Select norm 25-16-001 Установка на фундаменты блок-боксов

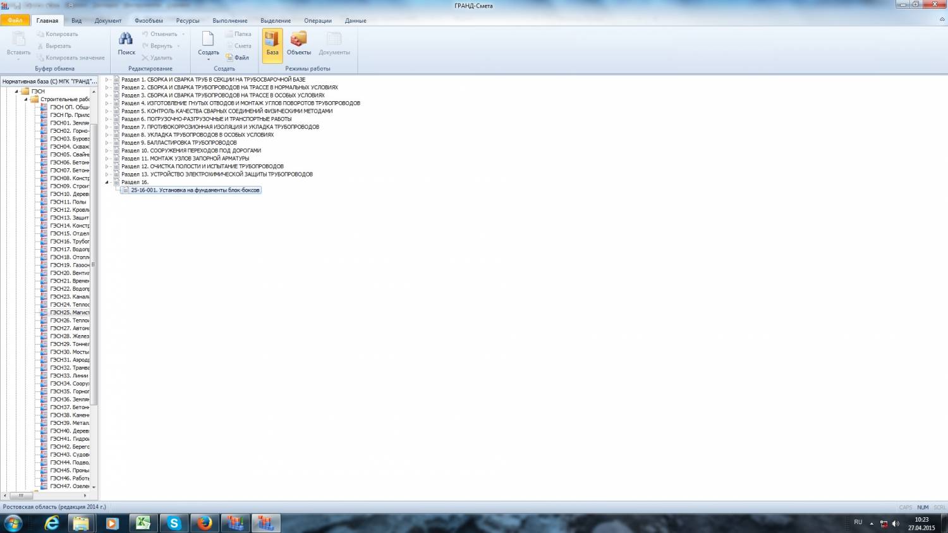click(191, 190)
